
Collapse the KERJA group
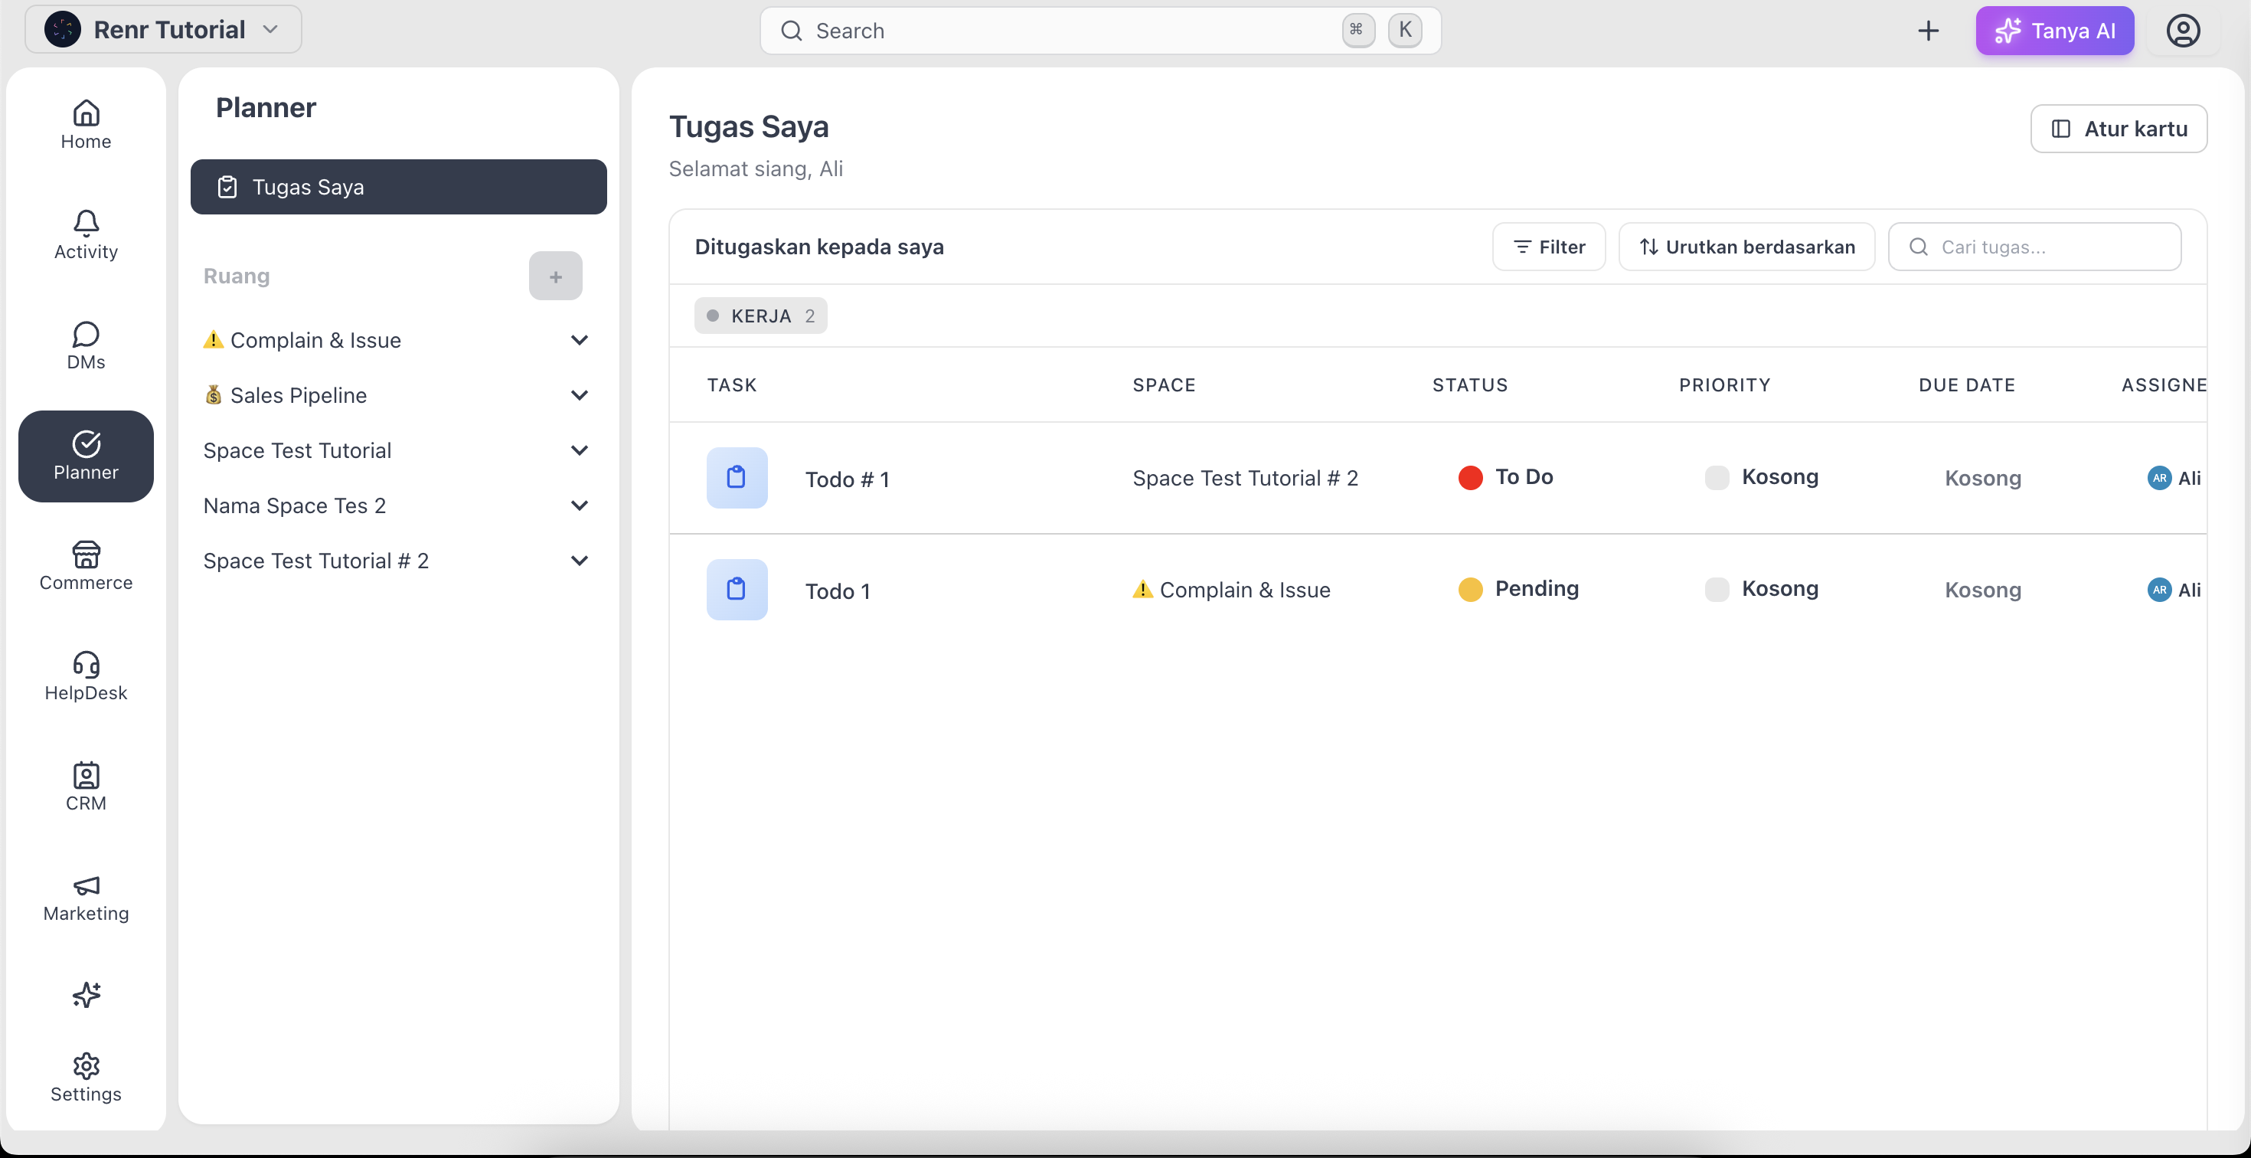click(761, 316)
